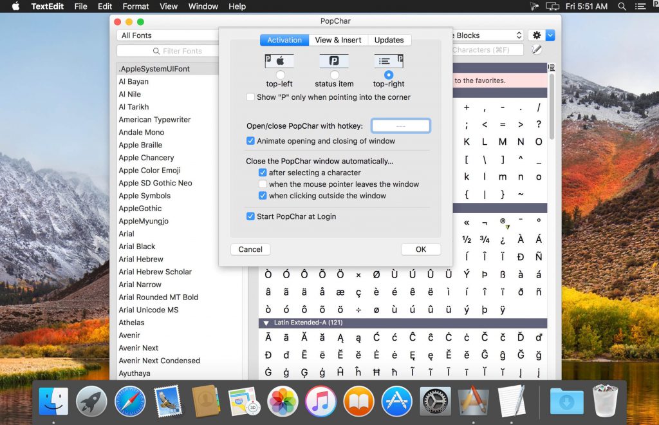
Task: Check 'Show P only when pointing into the corner'
Action: click(x=251, y=97)
